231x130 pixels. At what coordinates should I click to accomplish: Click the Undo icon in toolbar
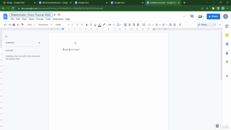click(5, 25)
